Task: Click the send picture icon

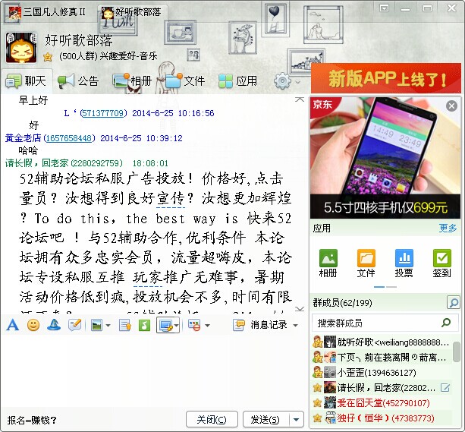Action: 96,326
